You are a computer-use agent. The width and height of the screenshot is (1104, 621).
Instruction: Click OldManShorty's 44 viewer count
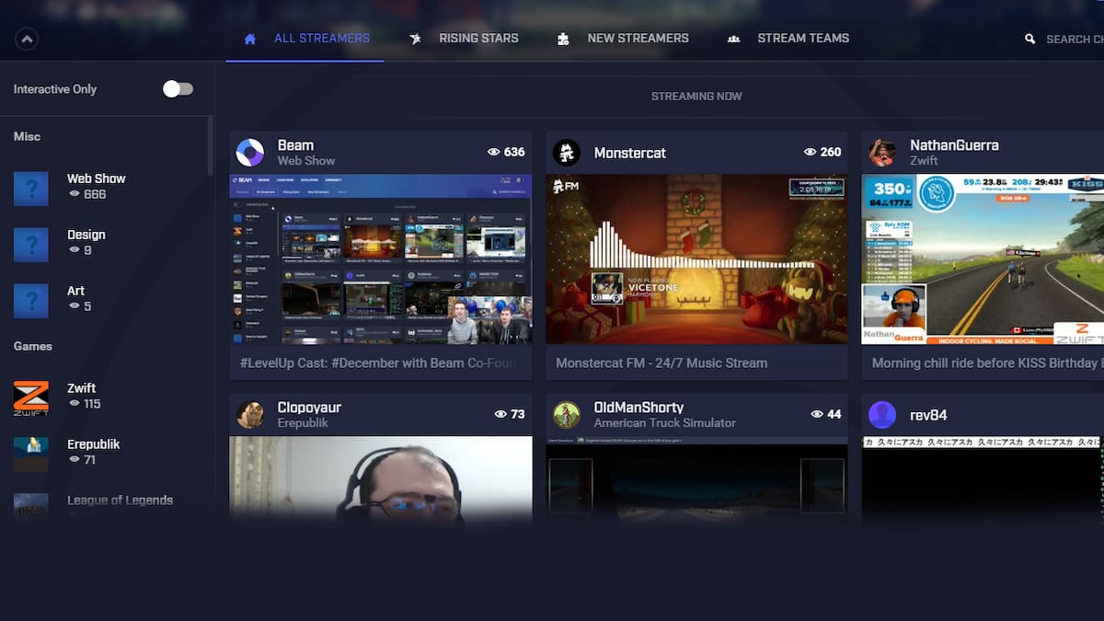pyautogui.click(x=826, y=414)
